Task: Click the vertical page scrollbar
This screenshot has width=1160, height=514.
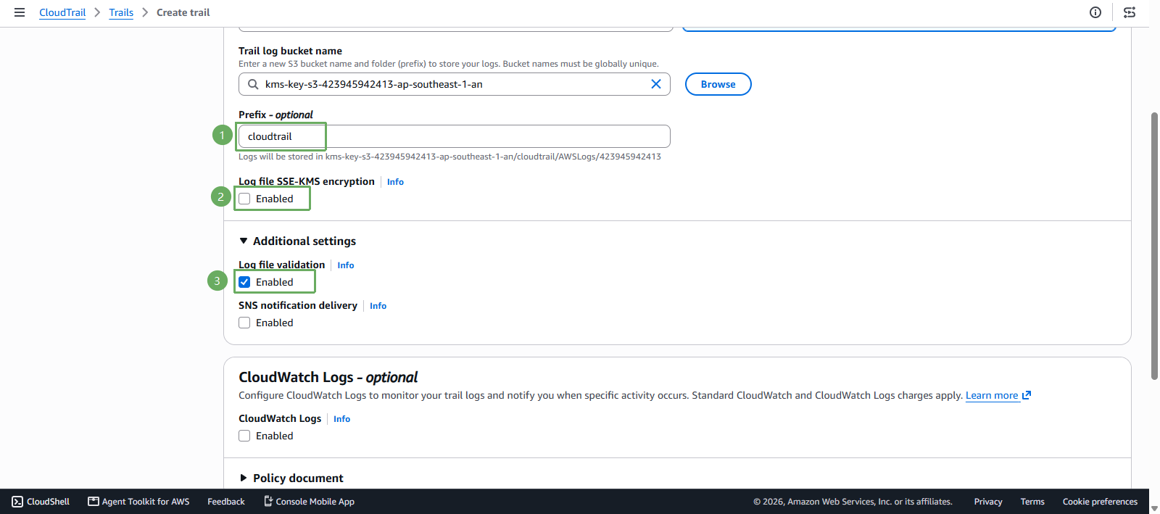Action: tap(1154, 246)
